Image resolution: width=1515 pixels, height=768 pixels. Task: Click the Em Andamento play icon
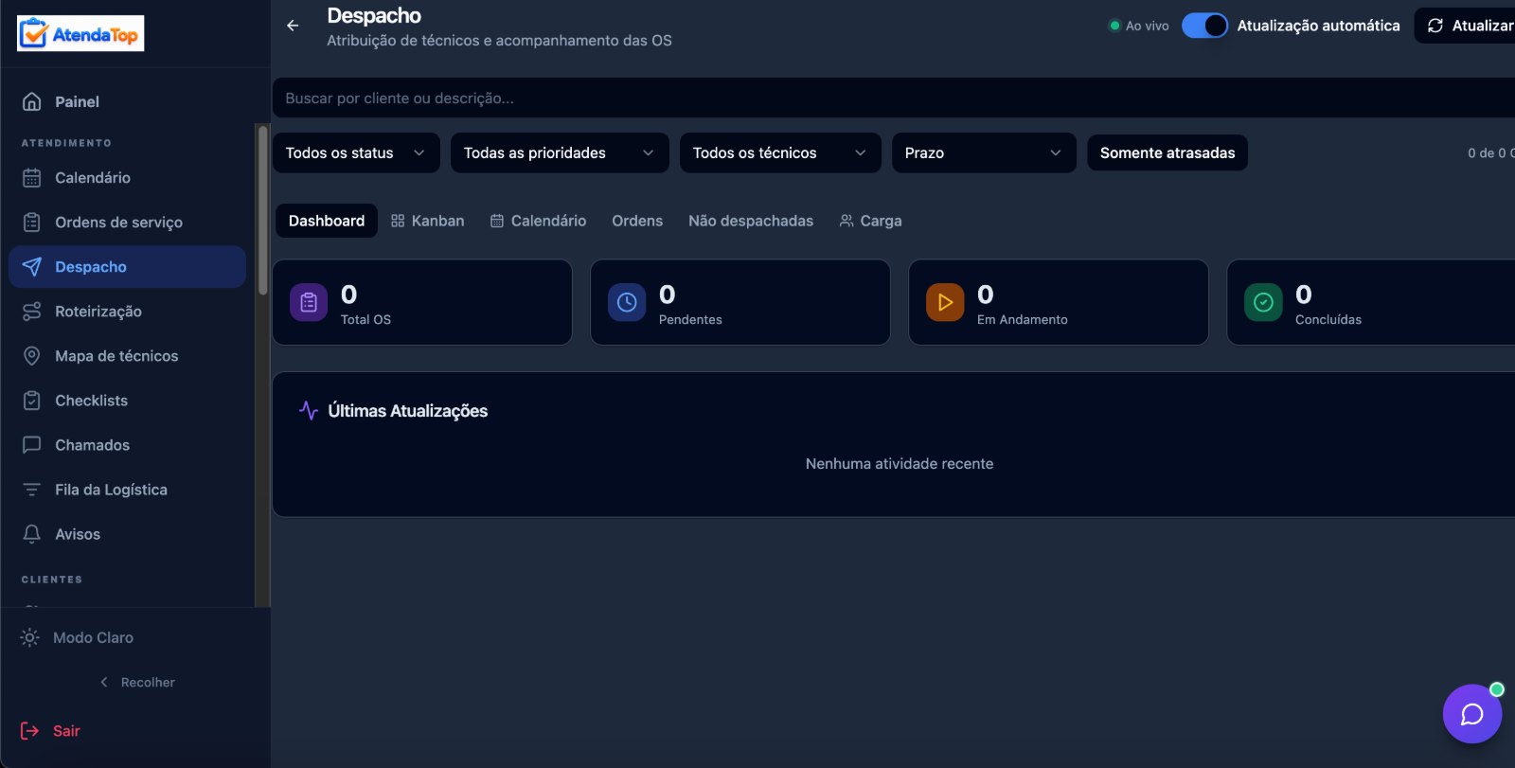tap(945, 302)
